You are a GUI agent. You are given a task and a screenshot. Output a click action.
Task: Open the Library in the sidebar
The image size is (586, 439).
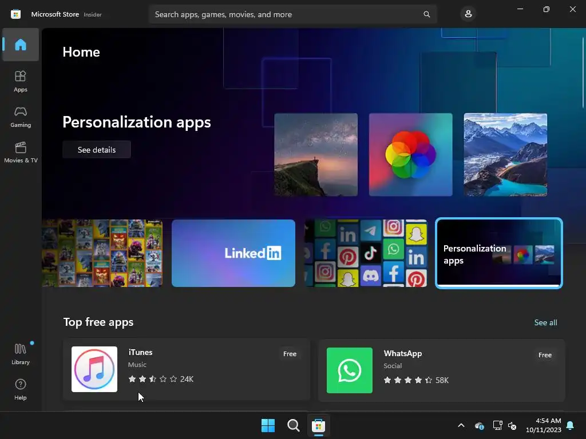click(x=21, y=354)
